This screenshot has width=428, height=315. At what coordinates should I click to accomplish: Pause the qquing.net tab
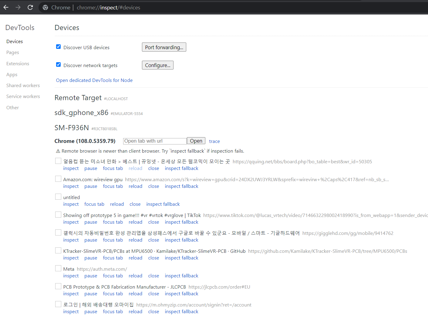[91, 168]
